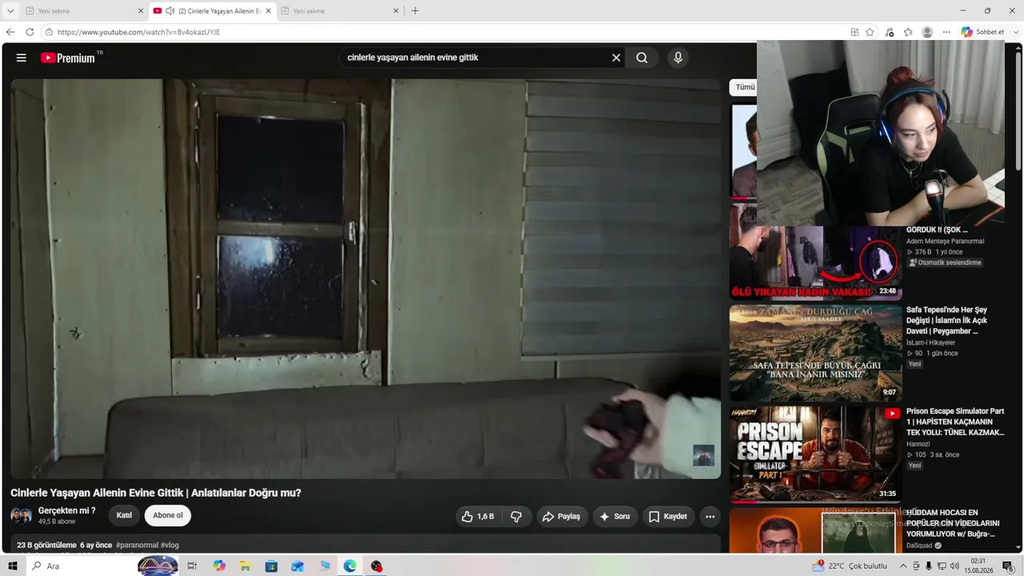Open Copilot Sohbet et button
The width and height of the screenshot is (1024, 576).
[x=982, y=32]
